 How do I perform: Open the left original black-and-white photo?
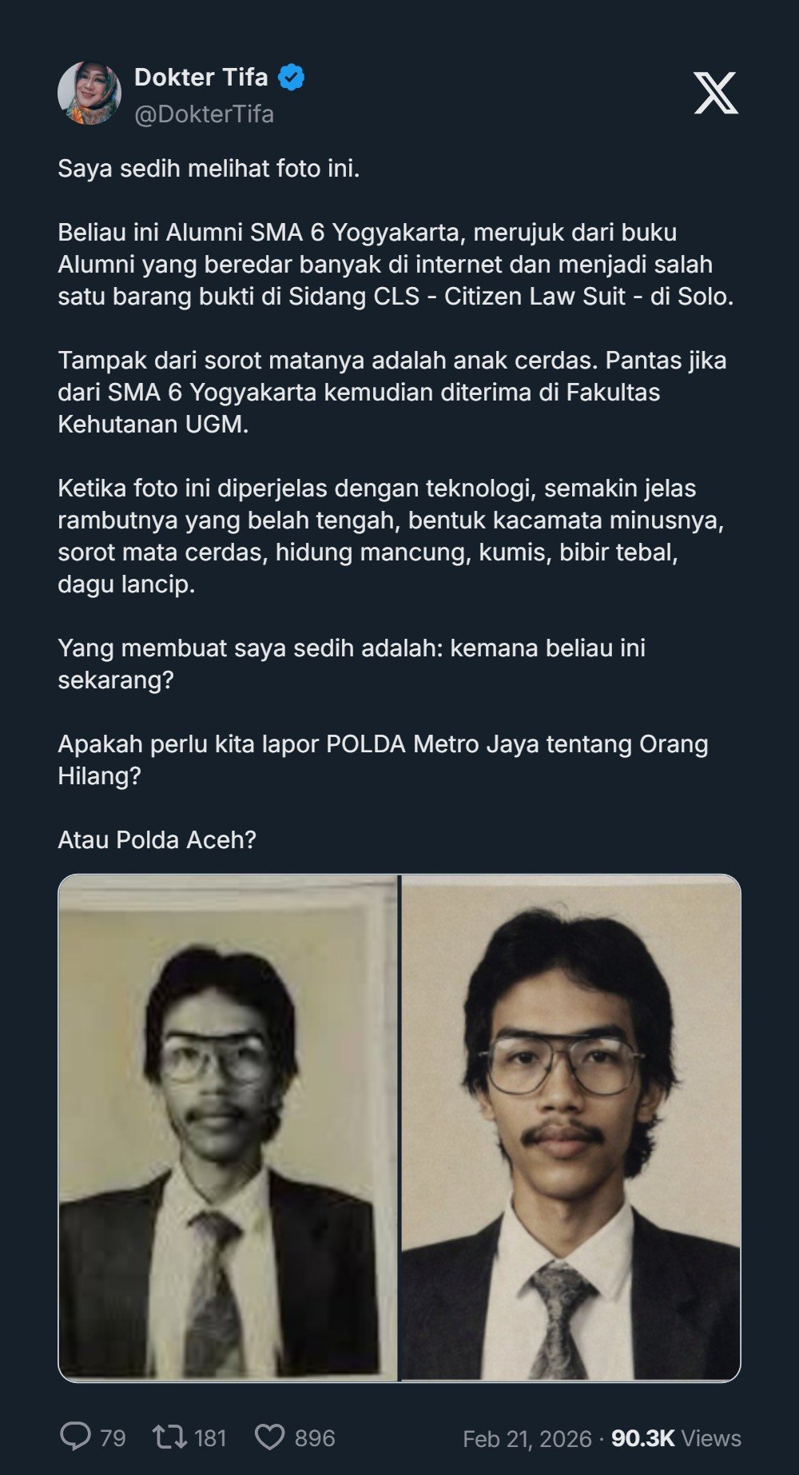(x=229, y=1128)
